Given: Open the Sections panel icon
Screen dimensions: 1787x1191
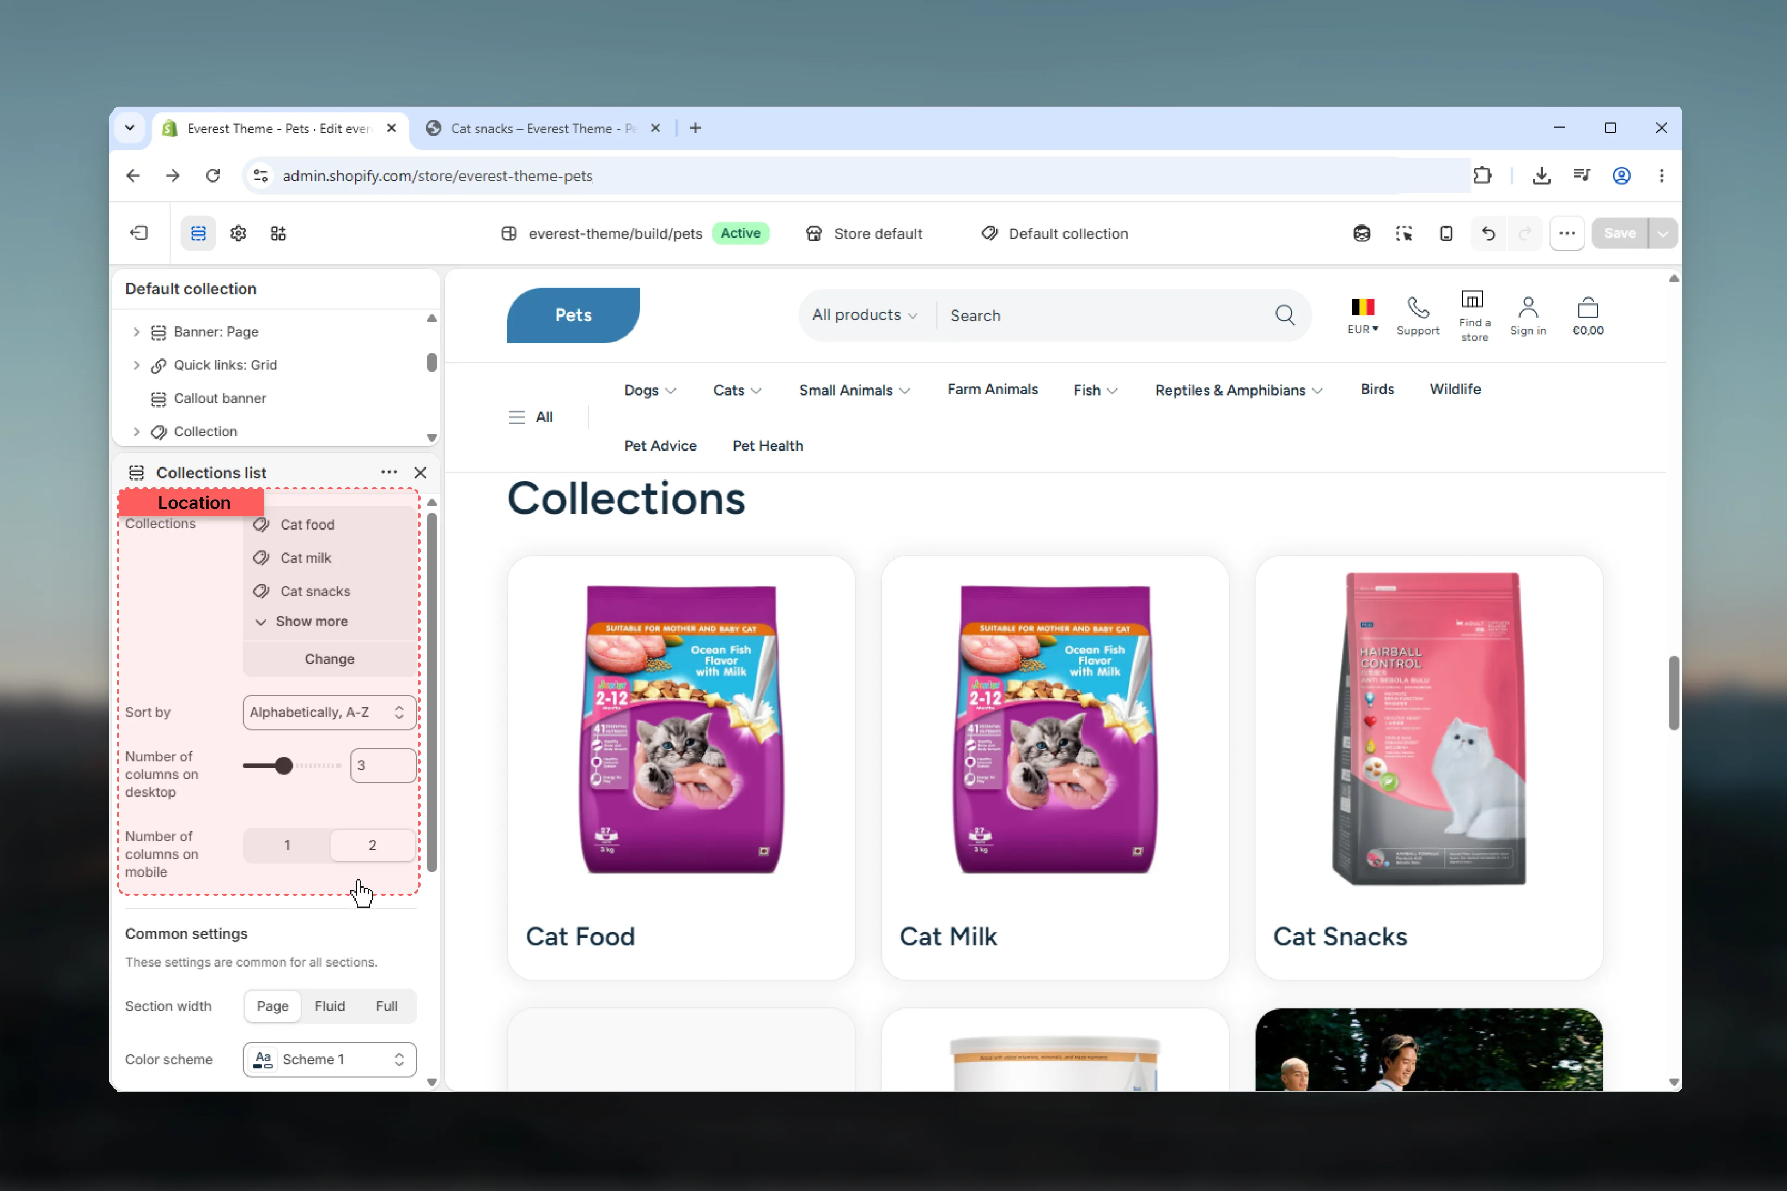Looking at the screenshot, I should pyautogui.click(x=198, y=233).
